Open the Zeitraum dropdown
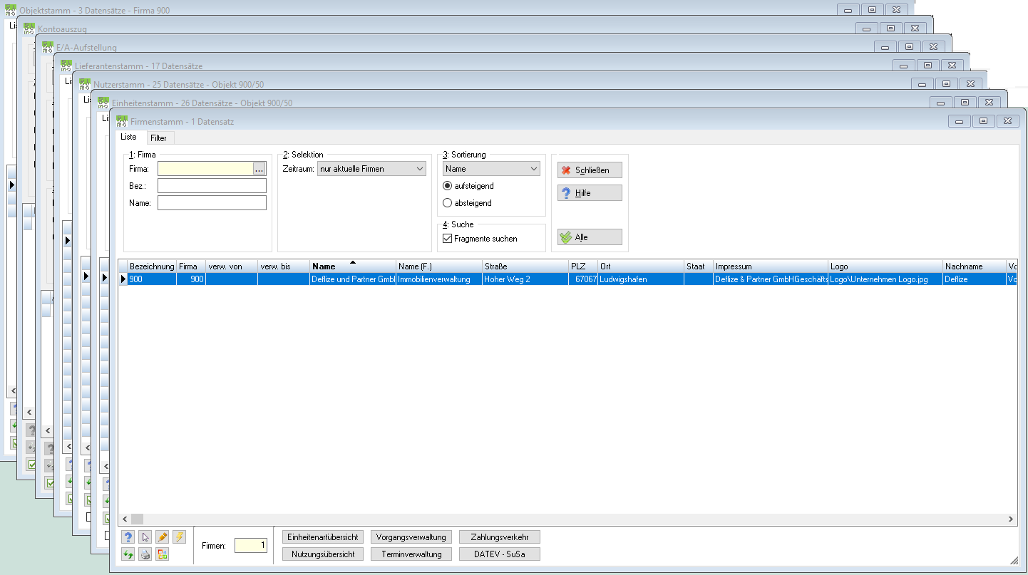The width and height of the screenshot is (1028, 575). pos(371,169)
